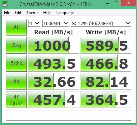Click the Write [MB/s] column header
This screenshot has width=137, height=125.
pos(106,32)
